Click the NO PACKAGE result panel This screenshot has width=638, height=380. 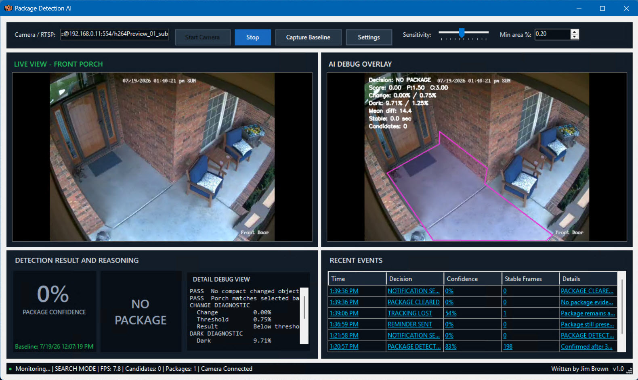pos(141,312)
